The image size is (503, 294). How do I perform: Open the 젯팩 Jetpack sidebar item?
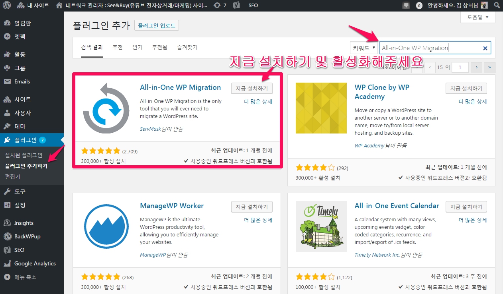[x=20, y=37]
